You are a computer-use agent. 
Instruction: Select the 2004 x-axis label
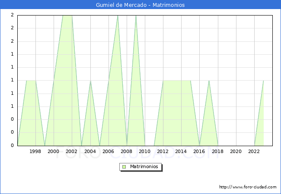(x=90, y=151)
